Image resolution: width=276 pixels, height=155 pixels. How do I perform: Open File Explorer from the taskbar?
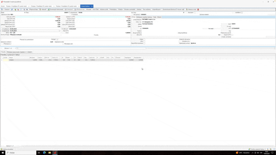(x=49, y=153)
